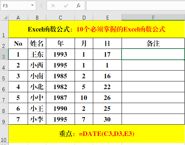185x145 pixels.
Task: Click the Name Box showing F3
Action: (18, 6)
